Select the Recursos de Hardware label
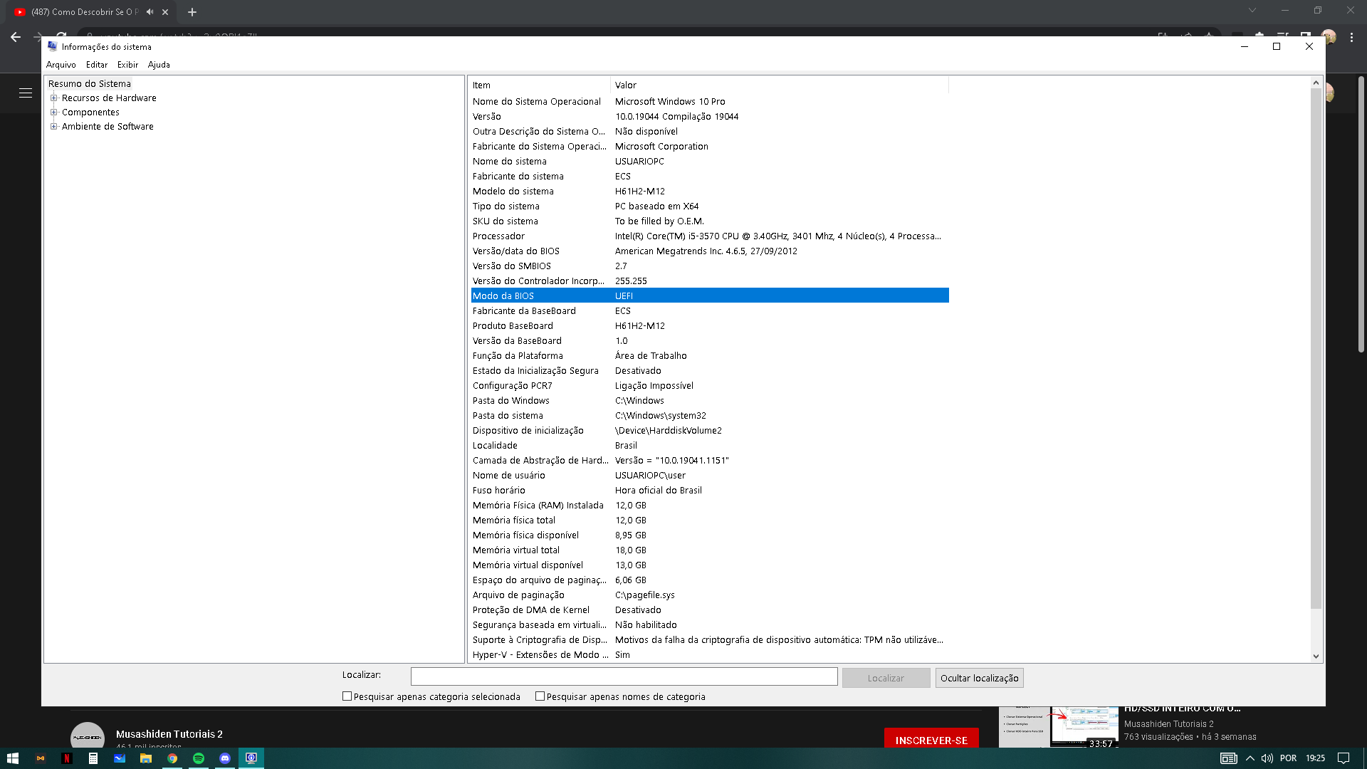This screenshot has width=1367, height=769. point(109,98)
